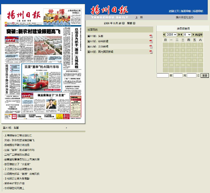Open 标题导航 link in header
210x193 pixels.
tap(198, 11)
